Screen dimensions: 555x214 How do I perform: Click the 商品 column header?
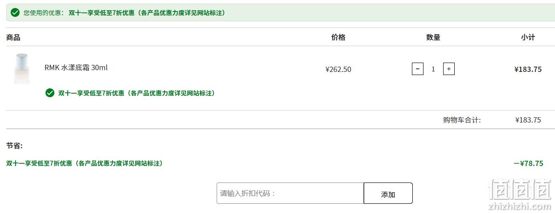coord(13,37)
